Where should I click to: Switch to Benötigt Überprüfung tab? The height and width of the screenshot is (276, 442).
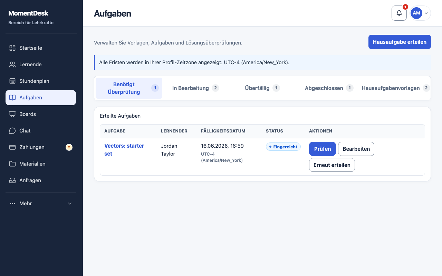(x=129, y=88)
